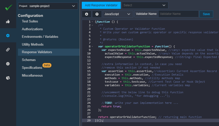The image size is (219, 126).
Task: Click line number 12 in the gutter
Action: click(x=89, y=60)
